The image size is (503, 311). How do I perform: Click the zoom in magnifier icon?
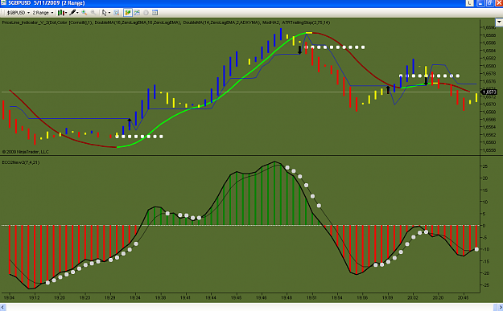pos(84,13)
